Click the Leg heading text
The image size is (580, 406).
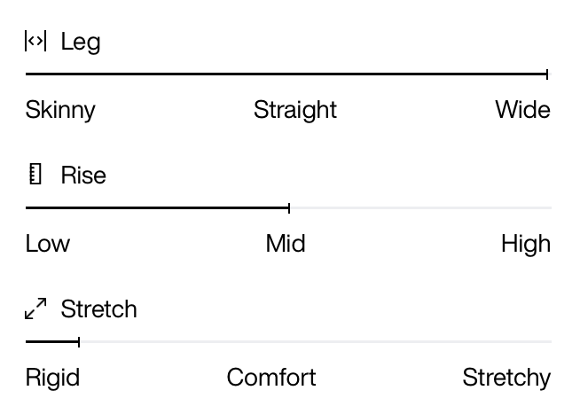click(81, 42)
